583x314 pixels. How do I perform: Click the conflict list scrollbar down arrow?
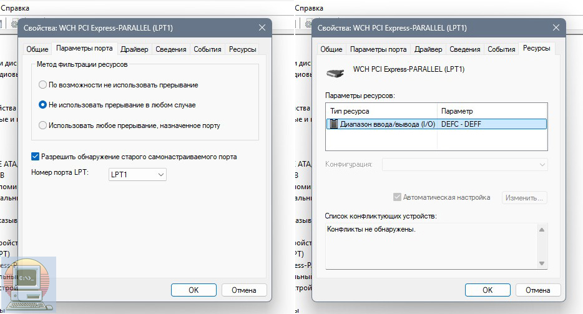542,263
